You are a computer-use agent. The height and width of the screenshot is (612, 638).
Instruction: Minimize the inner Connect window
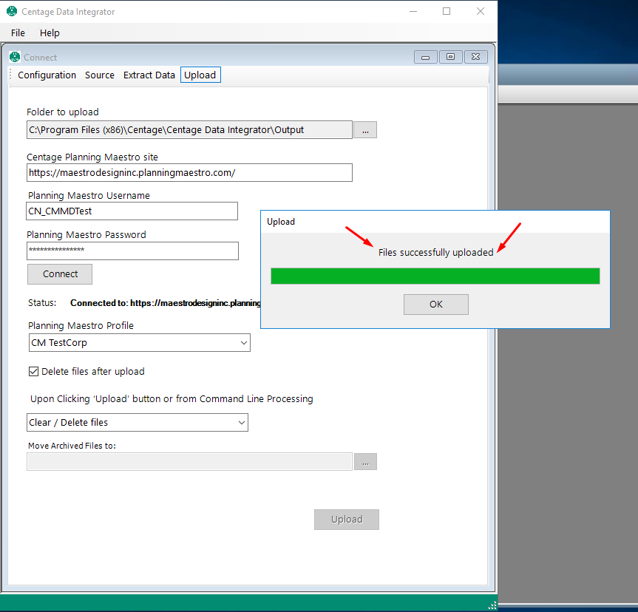pos(426,57)
